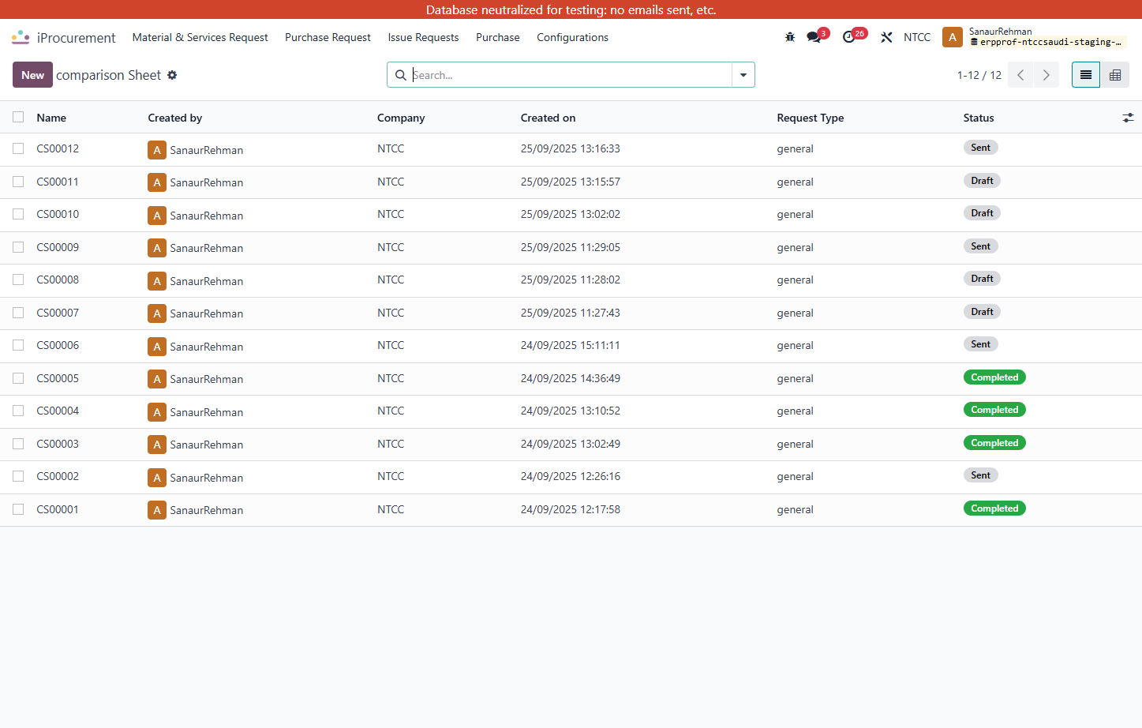Click SanaurRehman avatar in CS00001 row
Viewport: 1142px width, 728px height.
point(157,510)
